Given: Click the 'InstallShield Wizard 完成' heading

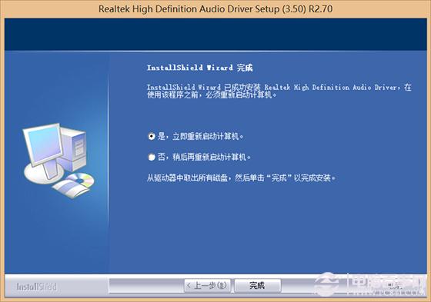Looking at the screenshot, I should [200, 68].
